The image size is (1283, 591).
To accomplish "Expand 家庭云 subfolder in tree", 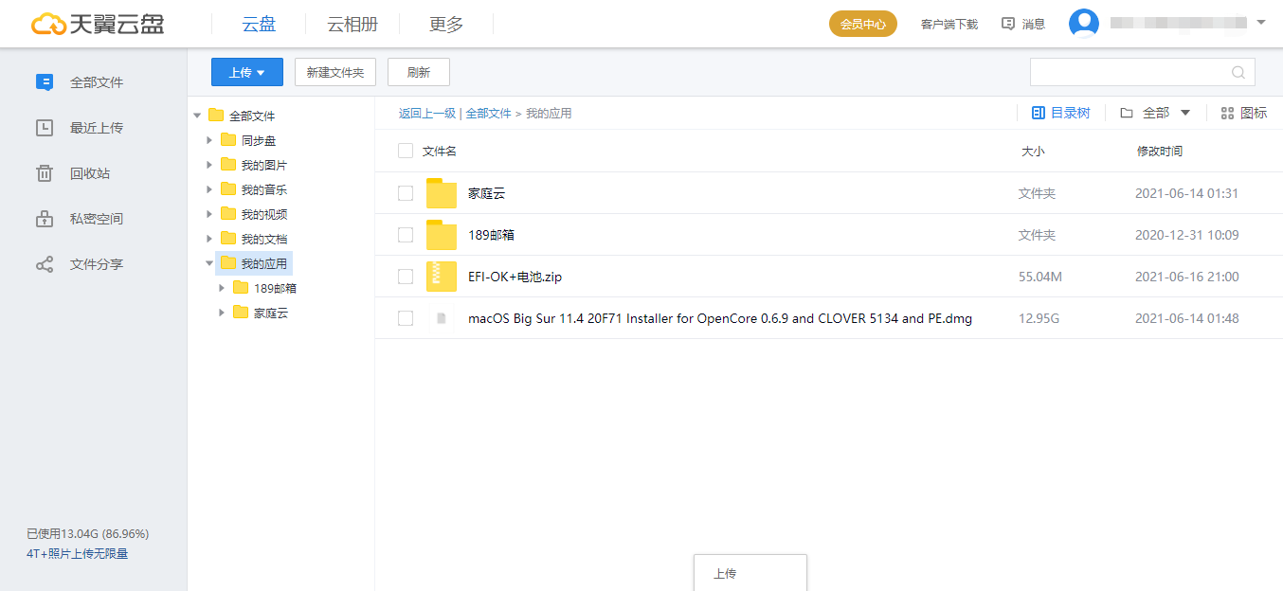I will click(222, 313).
